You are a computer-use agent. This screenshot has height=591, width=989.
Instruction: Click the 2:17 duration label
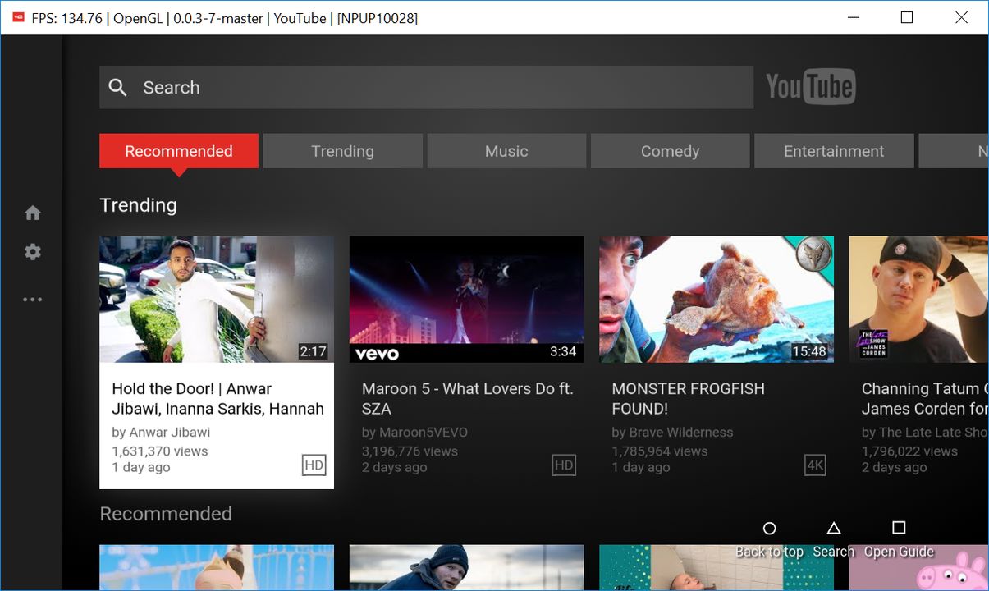(x=313, y=351)
